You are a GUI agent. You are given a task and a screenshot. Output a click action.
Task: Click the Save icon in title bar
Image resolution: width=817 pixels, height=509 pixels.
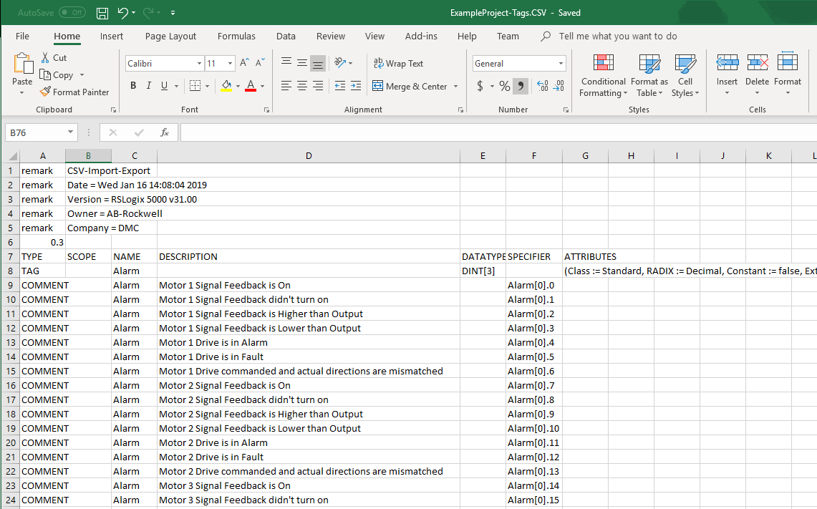coord(102,13)
